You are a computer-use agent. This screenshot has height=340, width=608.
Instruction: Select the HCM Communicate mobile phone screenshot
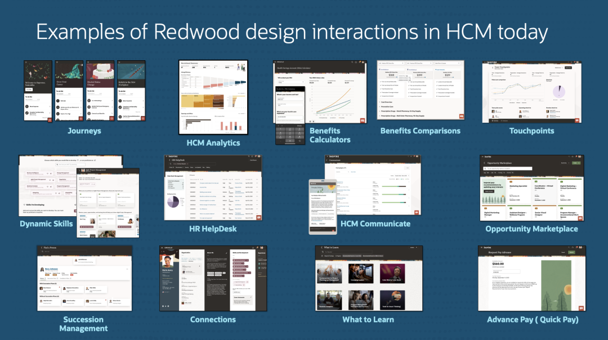tap(323, 207)
